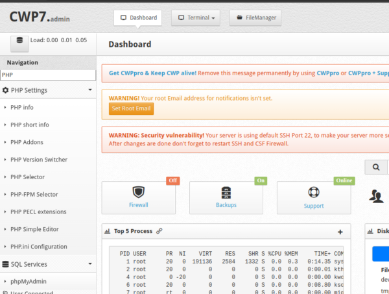The width and height of the screenshot is (389, 294).
Task: Click the Backups cabinet icon
Action: 226,193
